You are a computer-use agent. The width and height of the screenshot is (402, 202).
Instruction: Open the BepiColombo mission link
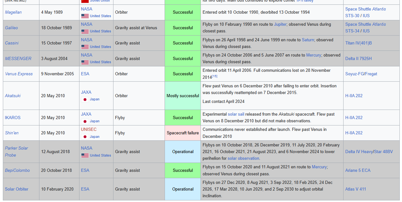[x=17, y=170]
